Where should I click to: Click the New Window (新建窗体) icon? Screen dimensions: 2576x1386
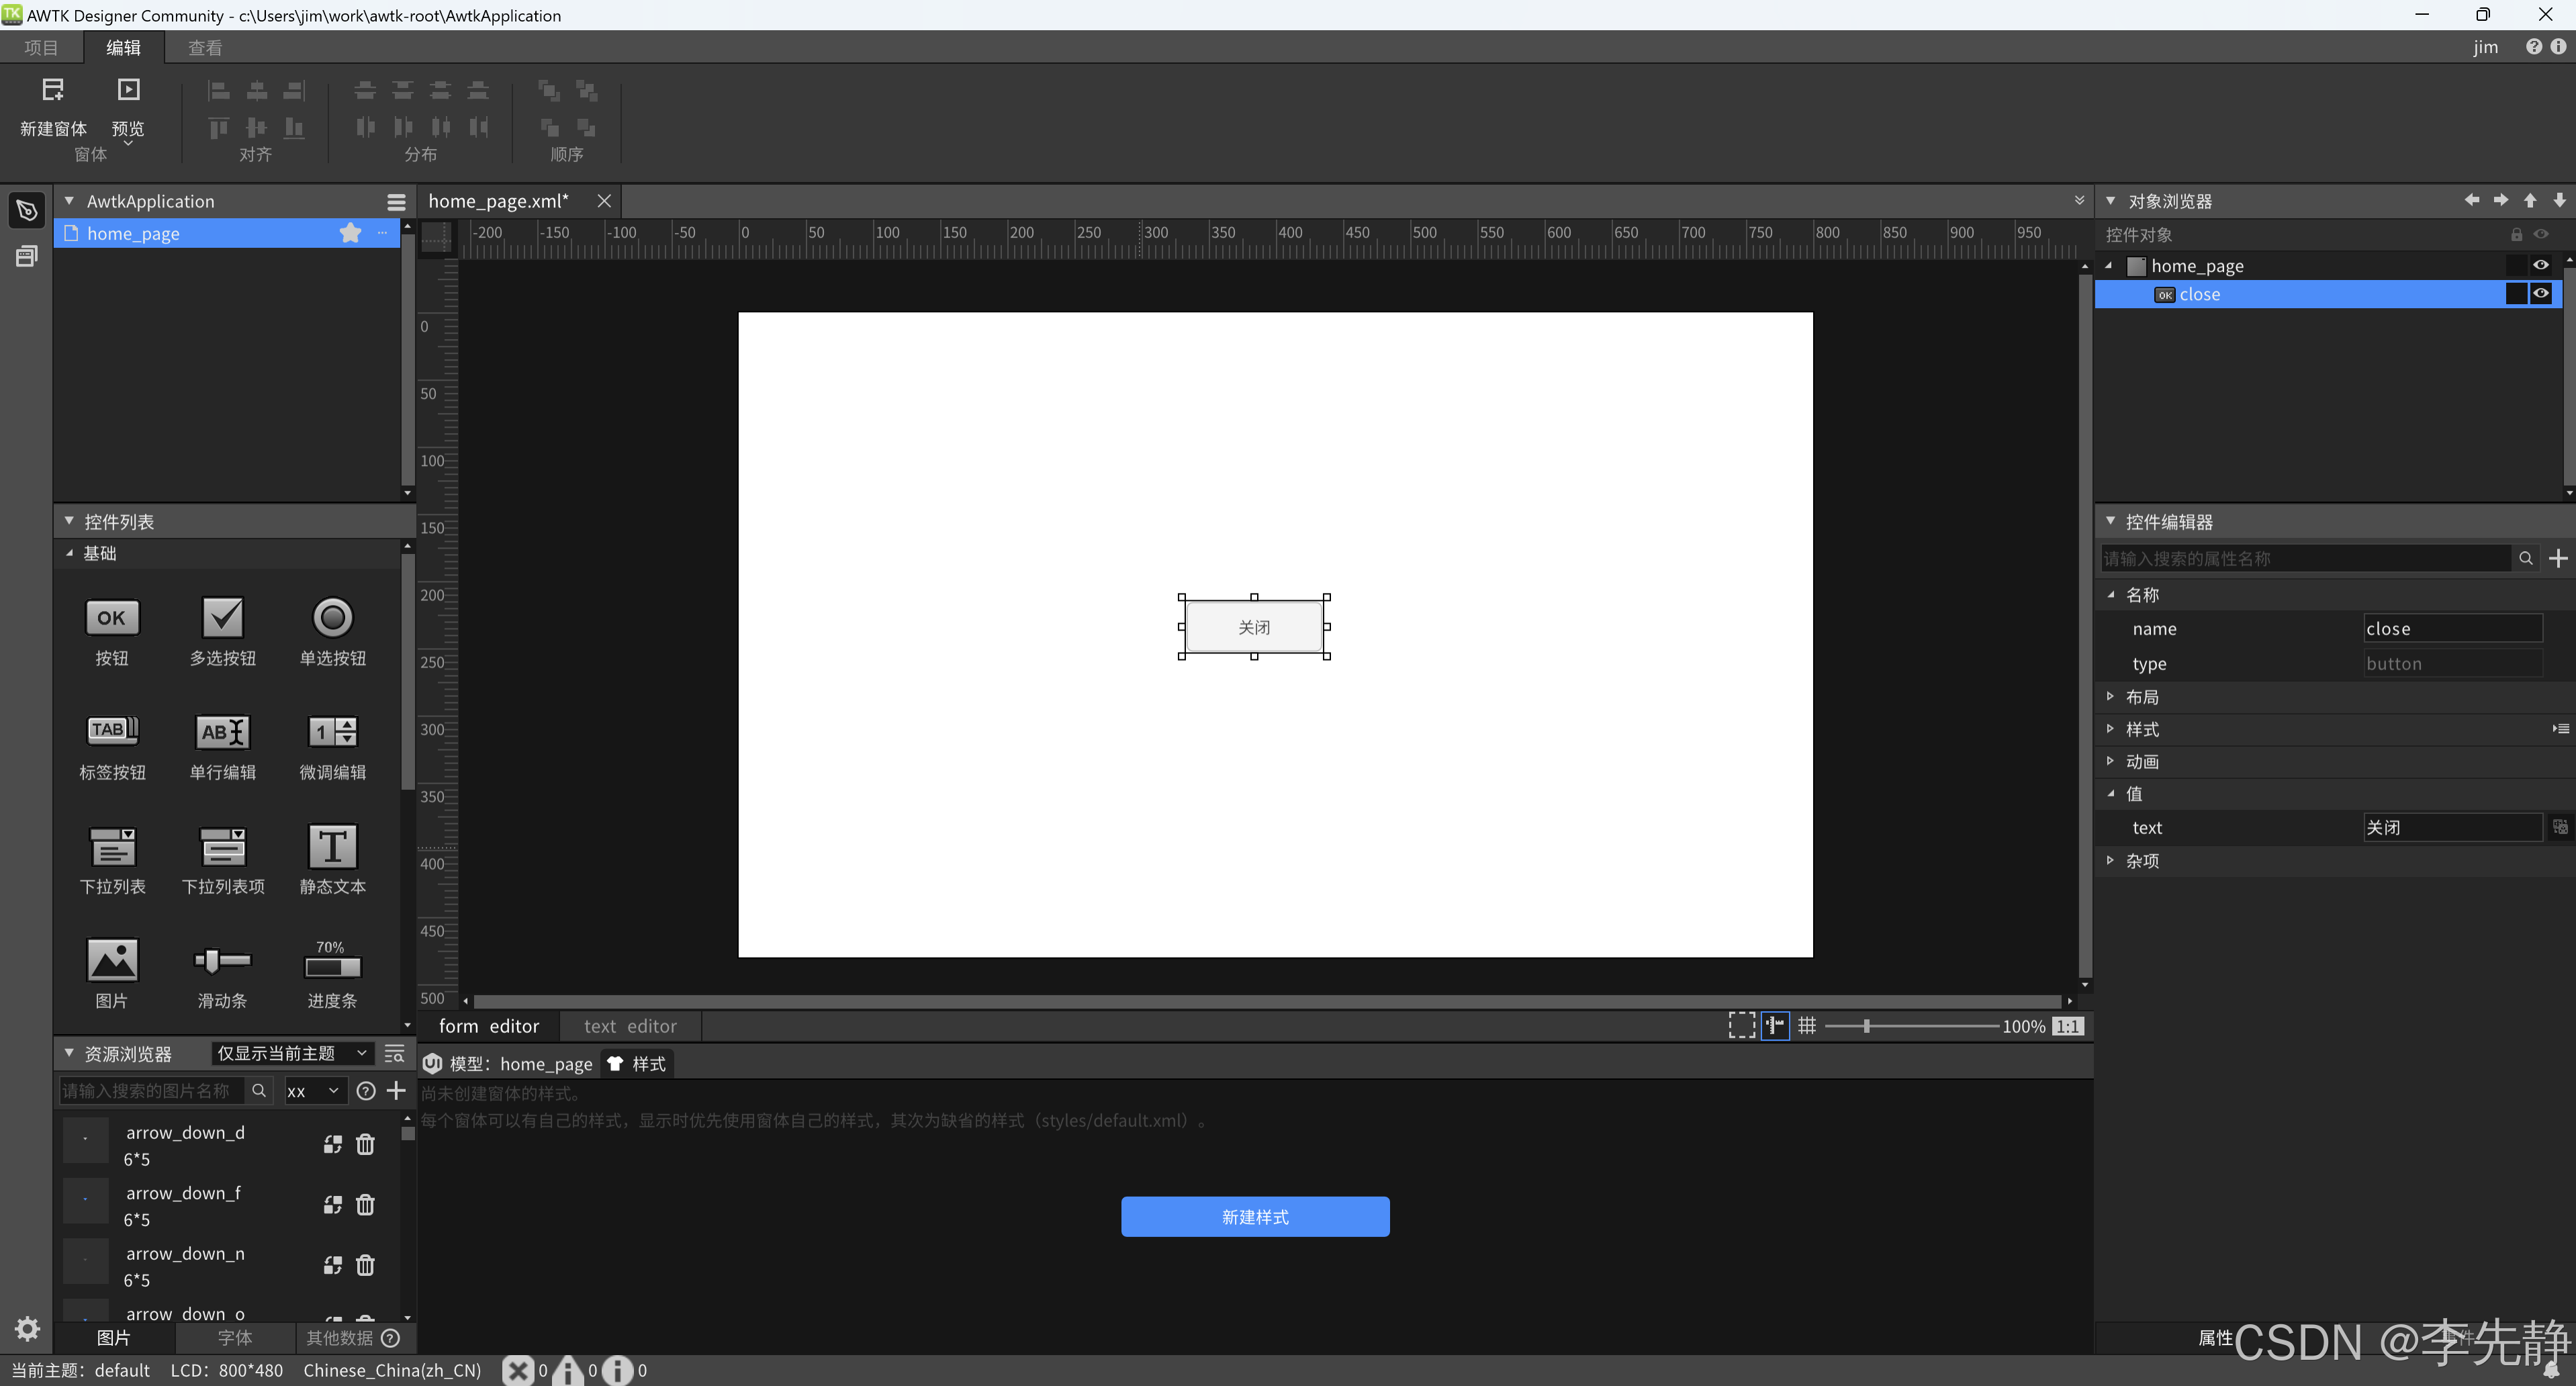53,91
